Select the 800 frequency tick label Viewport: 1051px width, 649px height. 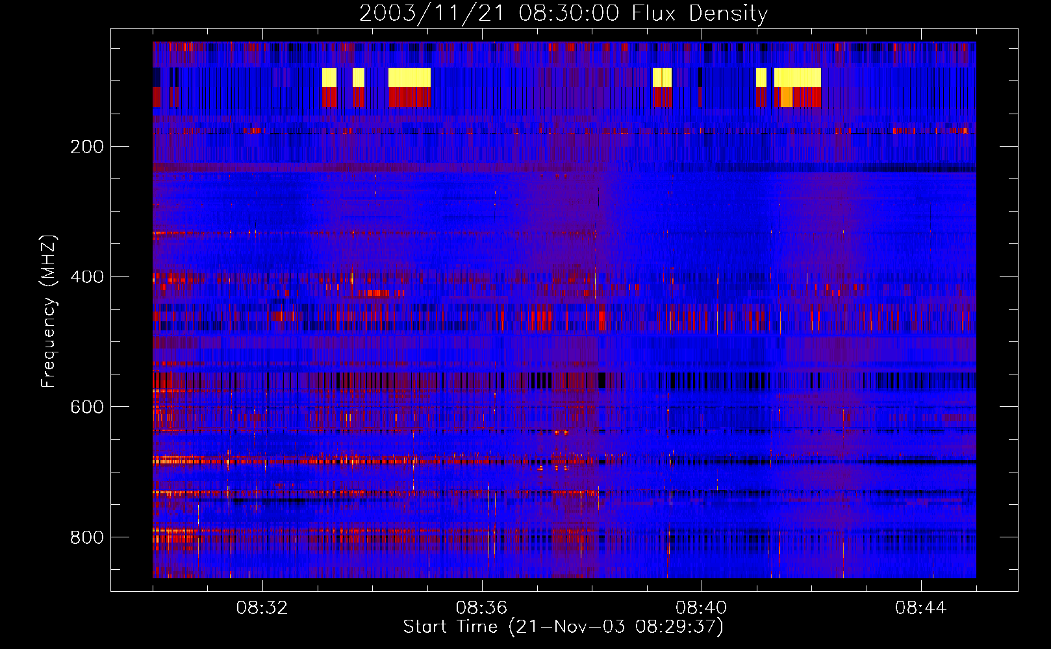(x=87, y=537)
